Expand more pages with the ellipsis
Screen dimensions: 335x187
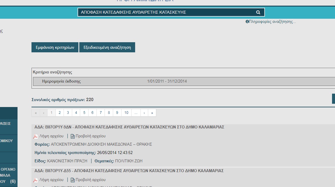tap(136, 113)
